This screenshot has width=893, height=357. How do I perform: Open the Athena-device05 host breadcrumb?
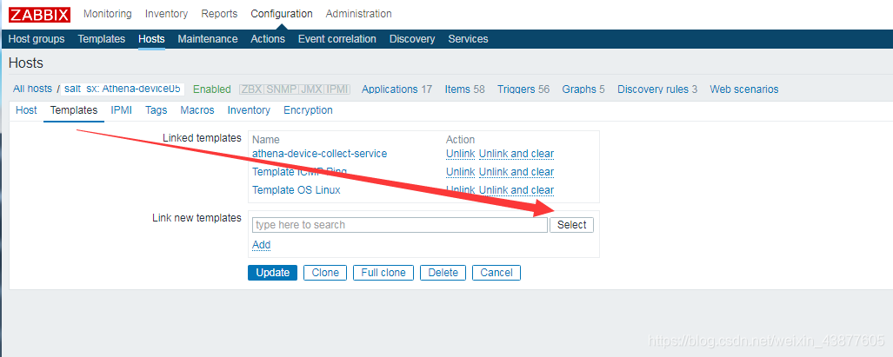click(x=123, y=89)
